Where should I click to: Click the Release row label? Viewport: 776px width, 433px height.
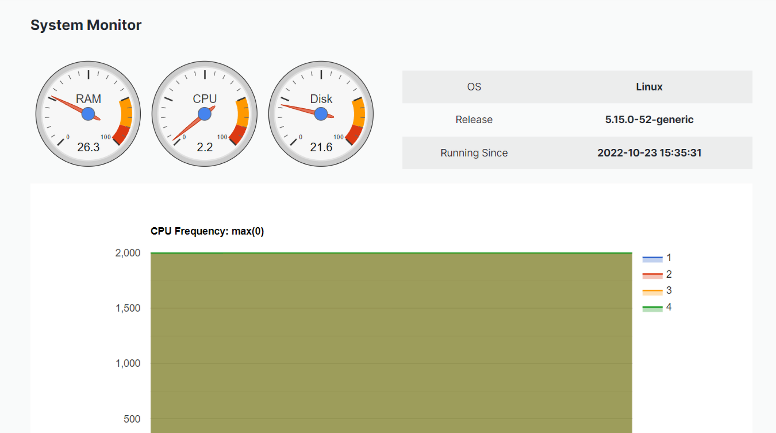pyautogui.click(x=474, y=120)
